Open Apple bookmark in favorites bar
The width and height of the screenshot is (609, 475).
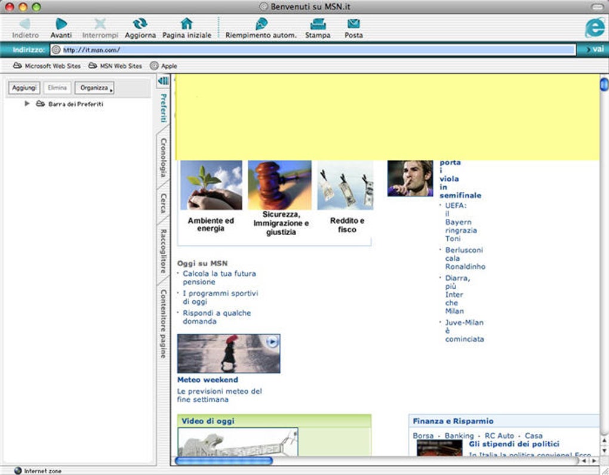[164, 66]
